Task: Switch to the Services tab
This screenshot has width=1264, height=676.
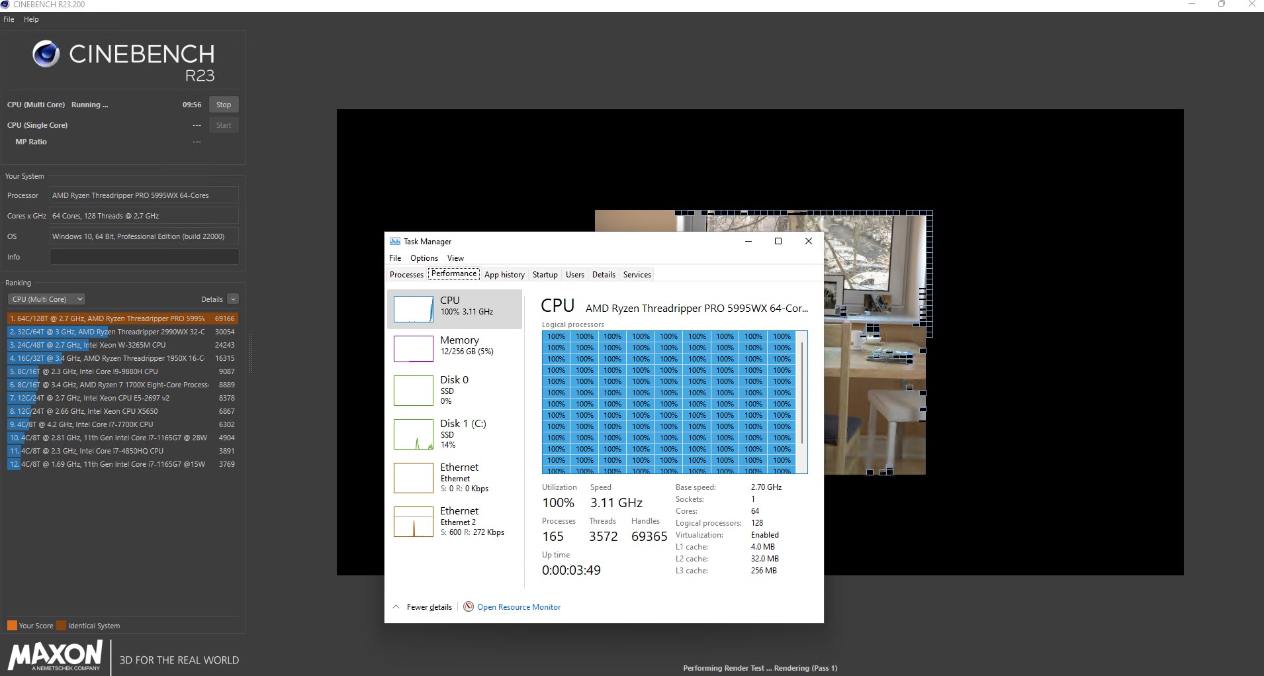Action: (x=637, y=275)
